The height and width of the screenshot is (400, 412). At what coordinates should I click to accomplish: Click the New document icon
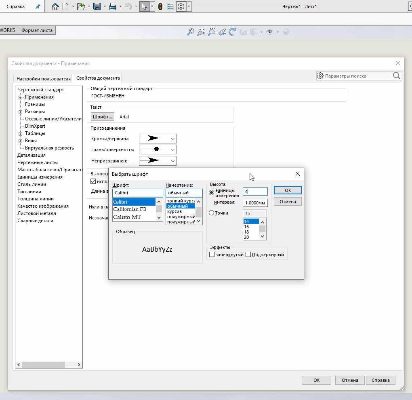coord(65,6)
